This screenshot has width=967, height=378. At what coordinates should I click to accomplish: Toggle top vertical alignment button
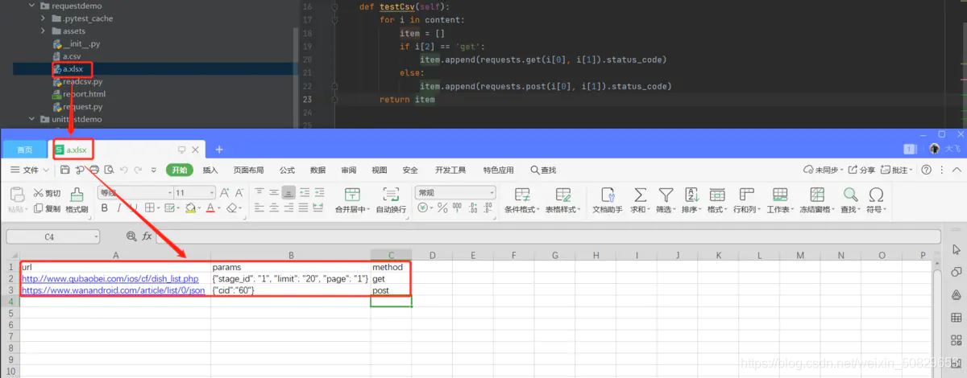[259, 193]
